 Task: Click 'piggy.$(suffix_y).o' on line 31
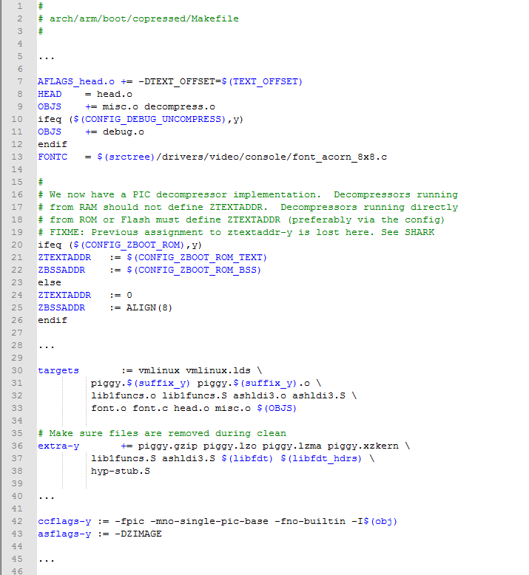(253, 383)
